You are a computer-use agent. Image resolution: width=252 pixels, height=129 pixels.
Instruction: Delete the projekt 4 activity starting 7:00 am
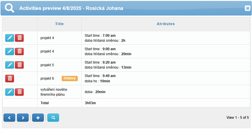pos(19,38)
